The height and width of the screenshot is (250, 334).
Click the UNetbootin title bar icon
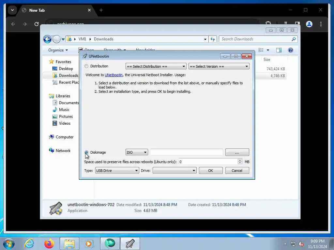[x=85, y=56]
